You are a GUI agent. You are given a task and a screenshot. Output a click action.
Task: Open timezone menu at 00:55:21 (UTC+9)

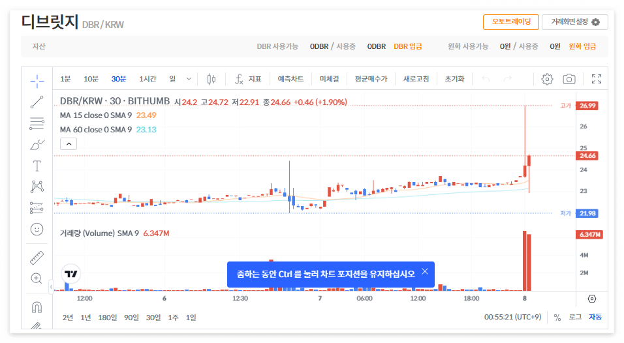[512, 317]
